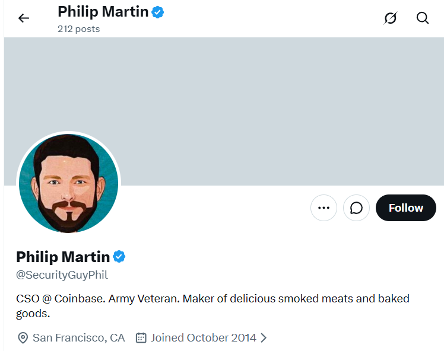The width and height of the screenshot is (444, 351).
Task: Click the message bubble icon
Action: (356, 208)
